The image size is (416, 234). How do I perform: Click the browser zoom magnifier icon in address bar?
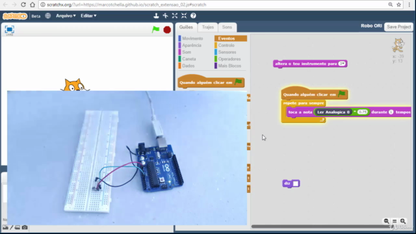390,5
